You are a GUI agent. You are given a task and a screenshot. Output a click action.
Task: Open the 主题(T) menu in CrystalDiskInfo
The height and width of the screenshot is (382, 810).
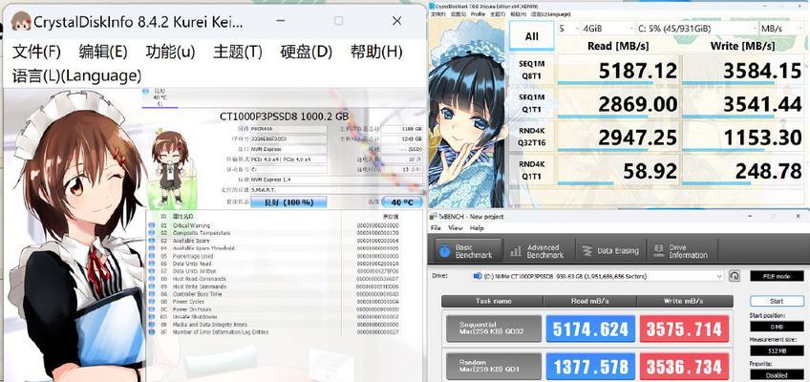(x=238, y=52)
